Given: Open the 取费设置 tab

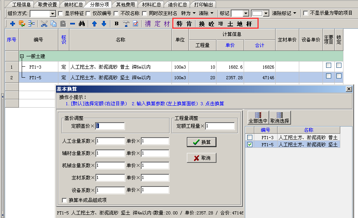Looking at the screenshot, I should tap(47, 5).
